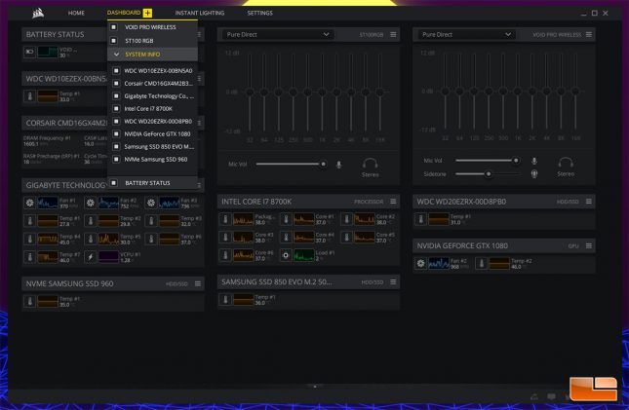Click the battery icon under Battery Status
This screenshot has width=629, height=410.
(x=29, y=52)
